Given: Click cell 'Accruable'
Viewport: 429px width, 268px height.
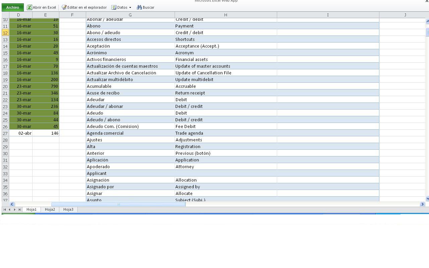Looking at the screenshot, I should [x=226, y=86].
